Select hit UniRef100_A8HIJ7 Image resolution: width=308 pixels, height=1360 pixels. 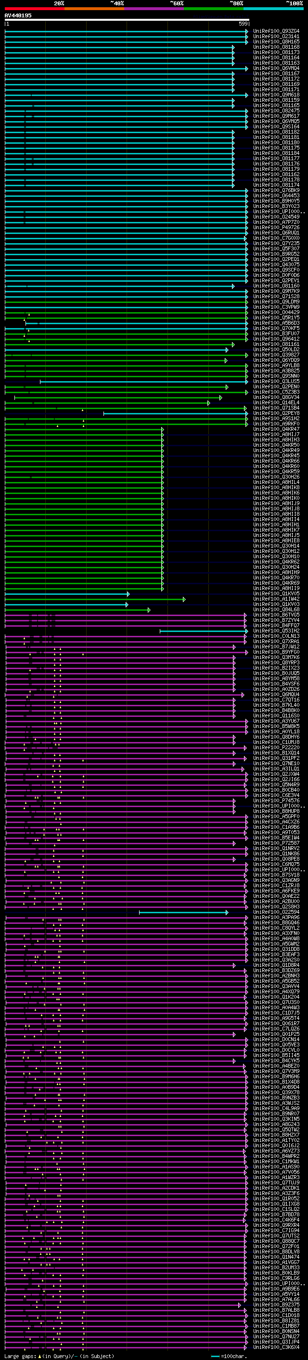pos(276,435)
